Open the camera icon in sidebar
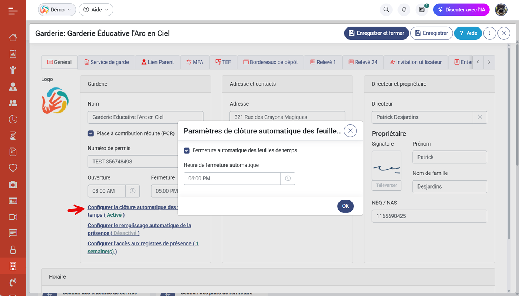Image resolution: width=519 pixels, height=296 pixels. pos(13,217)
